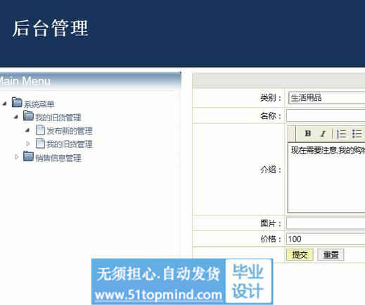Expand the 销售信息管理 tree node arrow
The height and width of the screenshot is (305, 365).
tap(16, 156)
